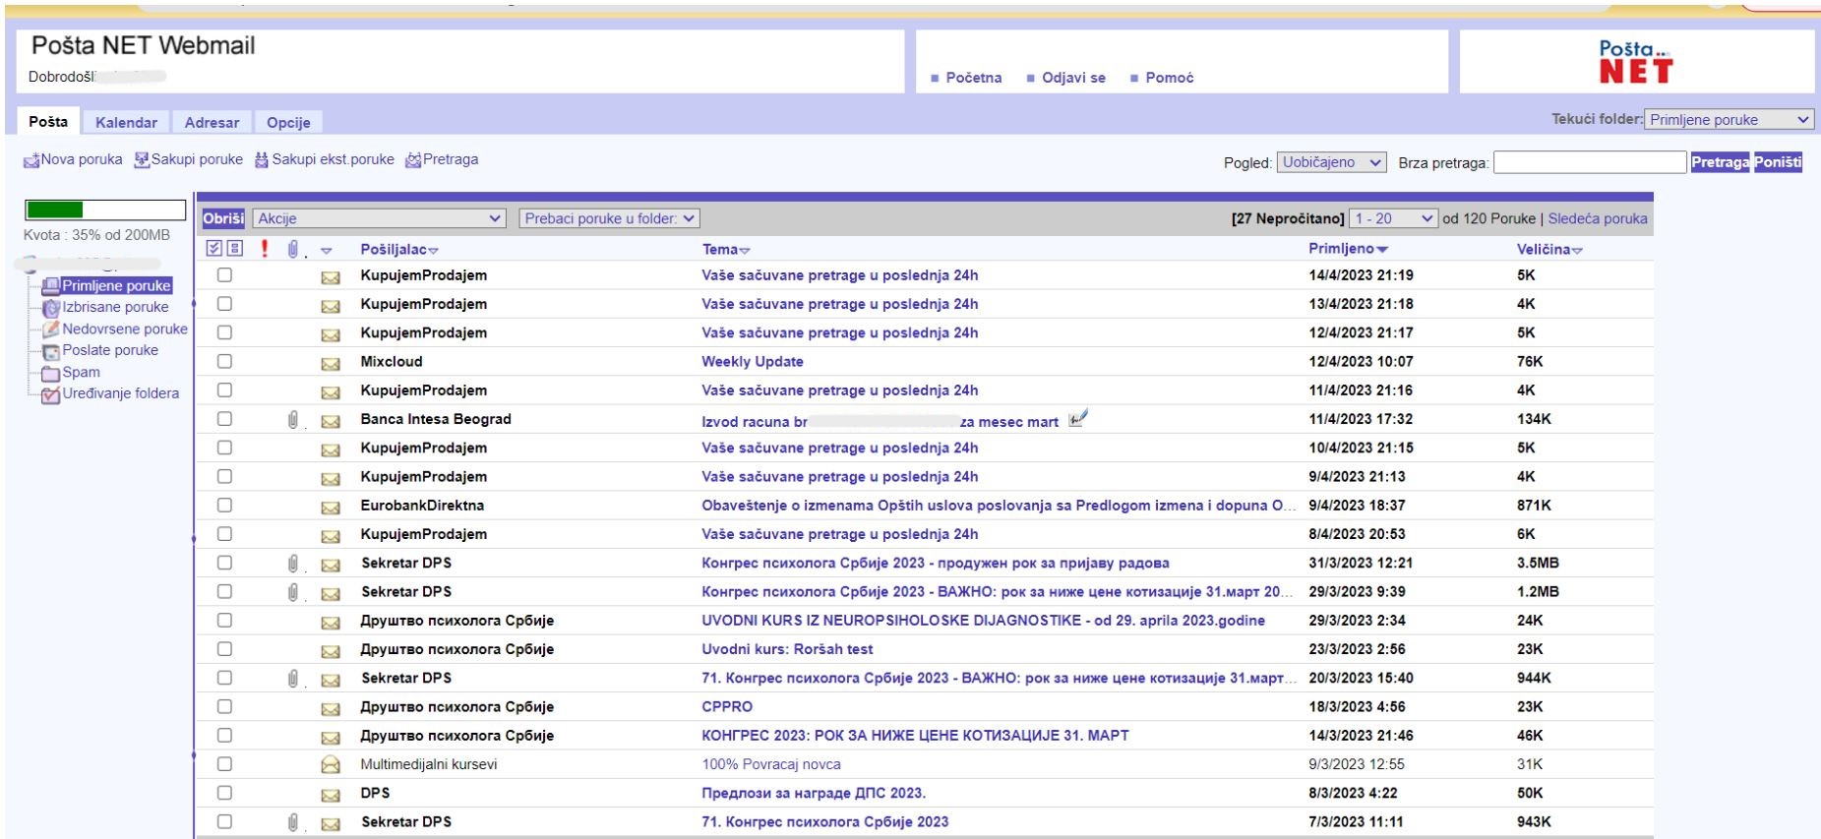This screenshot has width=1821, height=839.
Task: Open the Spam folder
Action: (81, 372)
